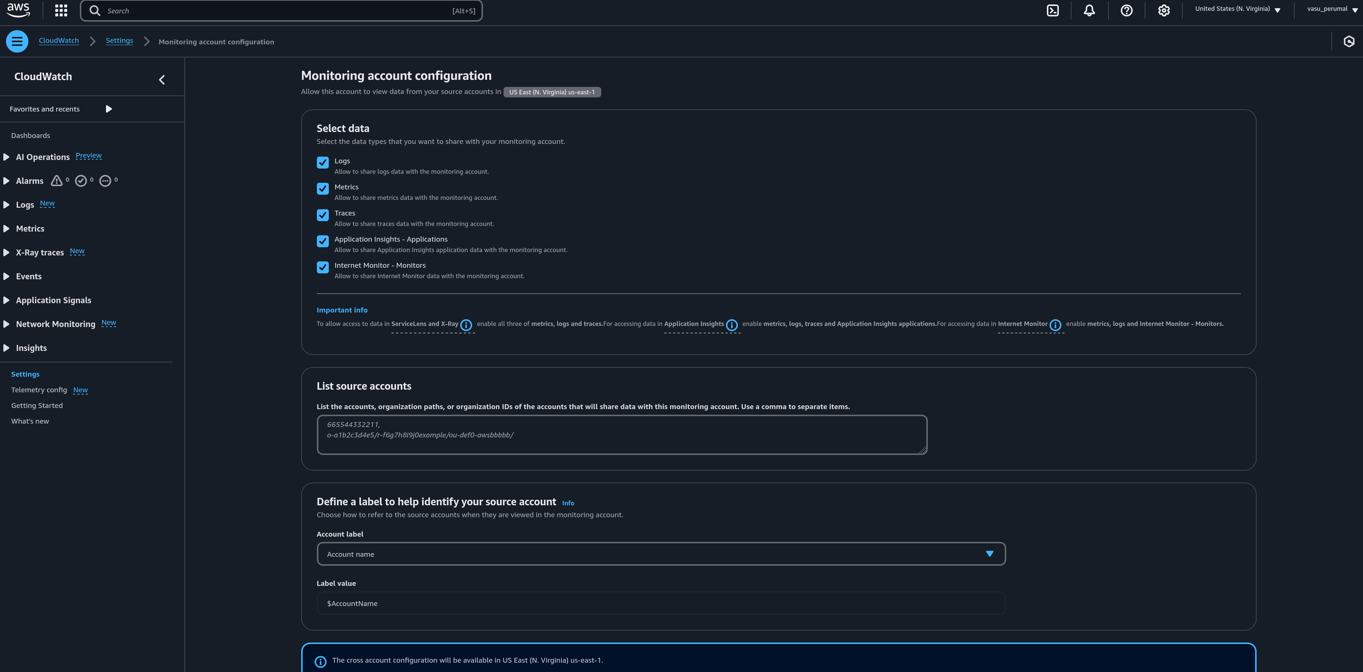Viewport: 1363px width, 672px height.
Task: Click the source accounts text area
Action: coord(622,434)
